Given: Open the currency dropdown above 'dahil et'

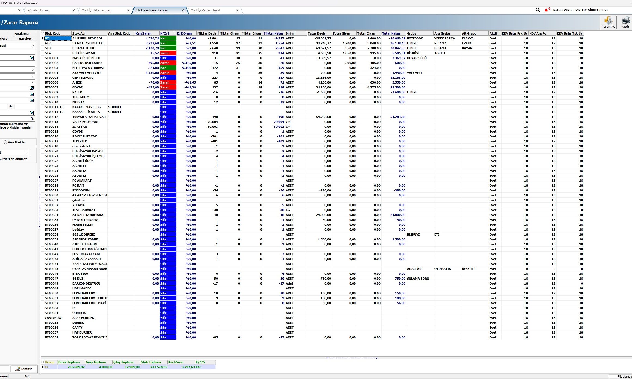Looking at the screenshot, I should 26,152.
